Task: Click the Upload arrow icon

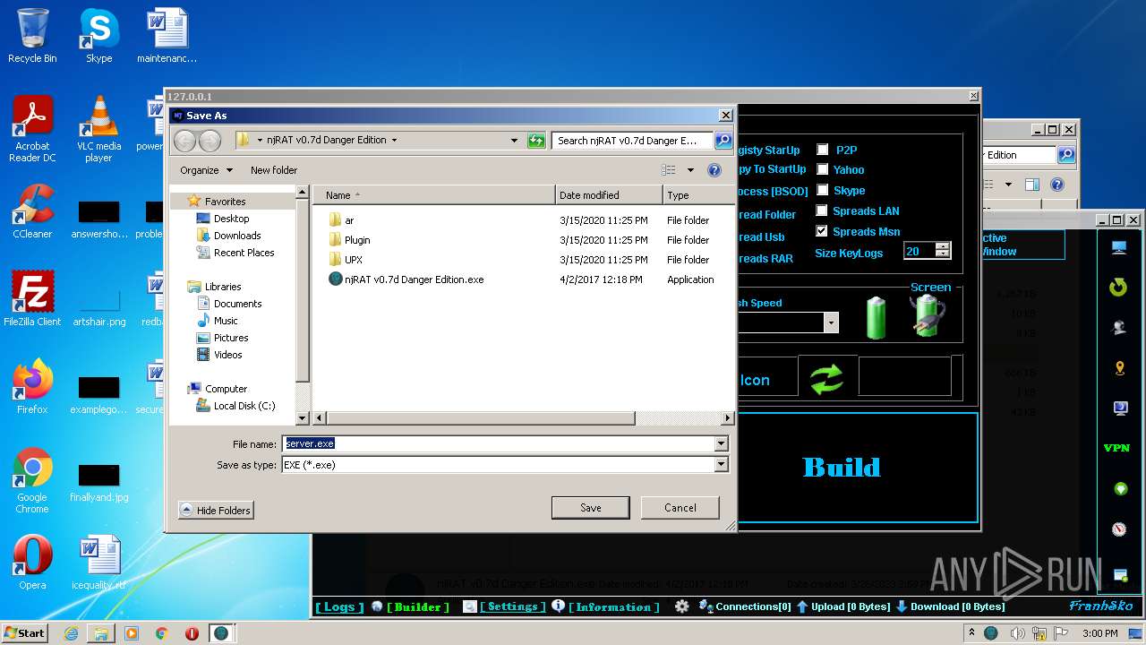Action: (802, 606)
